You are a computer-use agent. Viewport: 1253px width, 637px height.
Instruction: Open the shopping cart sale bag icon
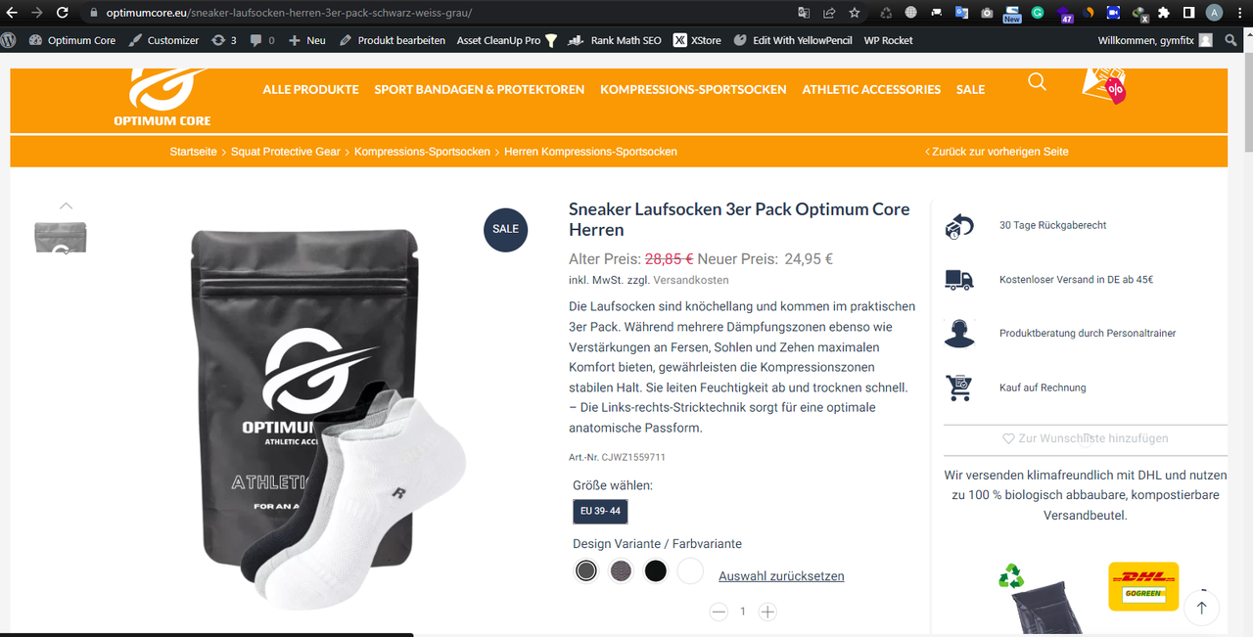(1103, 85)
